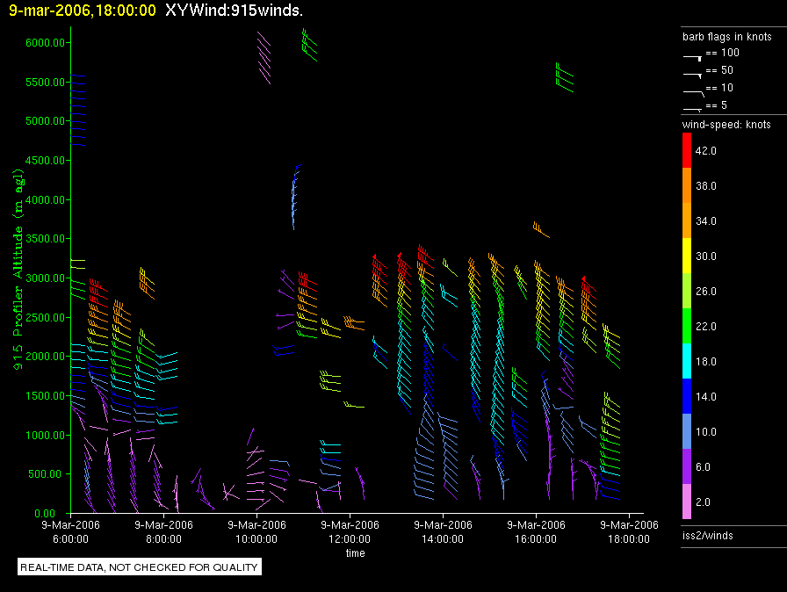Click the 4500.00 altitude tick label
Screen dimensions: 787x592
(45, 160)
